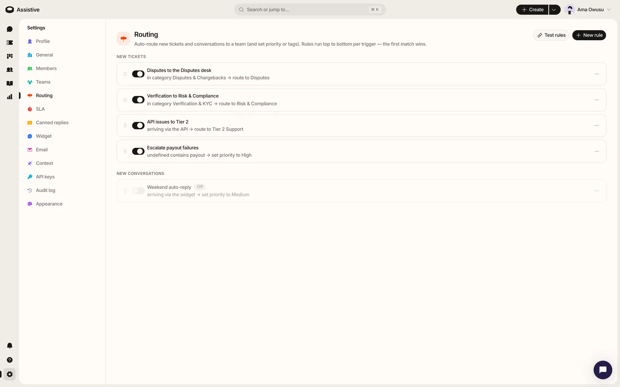Screen dimensions: 620x387
Task: Click the NEW CONVERSATIONS section heading
Action: 140,173
